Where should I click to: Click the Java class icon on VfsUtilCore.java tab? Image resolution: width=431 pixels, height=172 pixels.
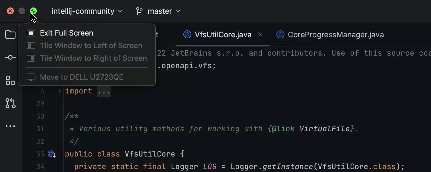pyautogui.click(x=187, y=35)
